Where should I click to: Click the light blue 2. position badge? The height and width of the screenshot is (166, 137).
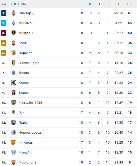click(4, 23)
